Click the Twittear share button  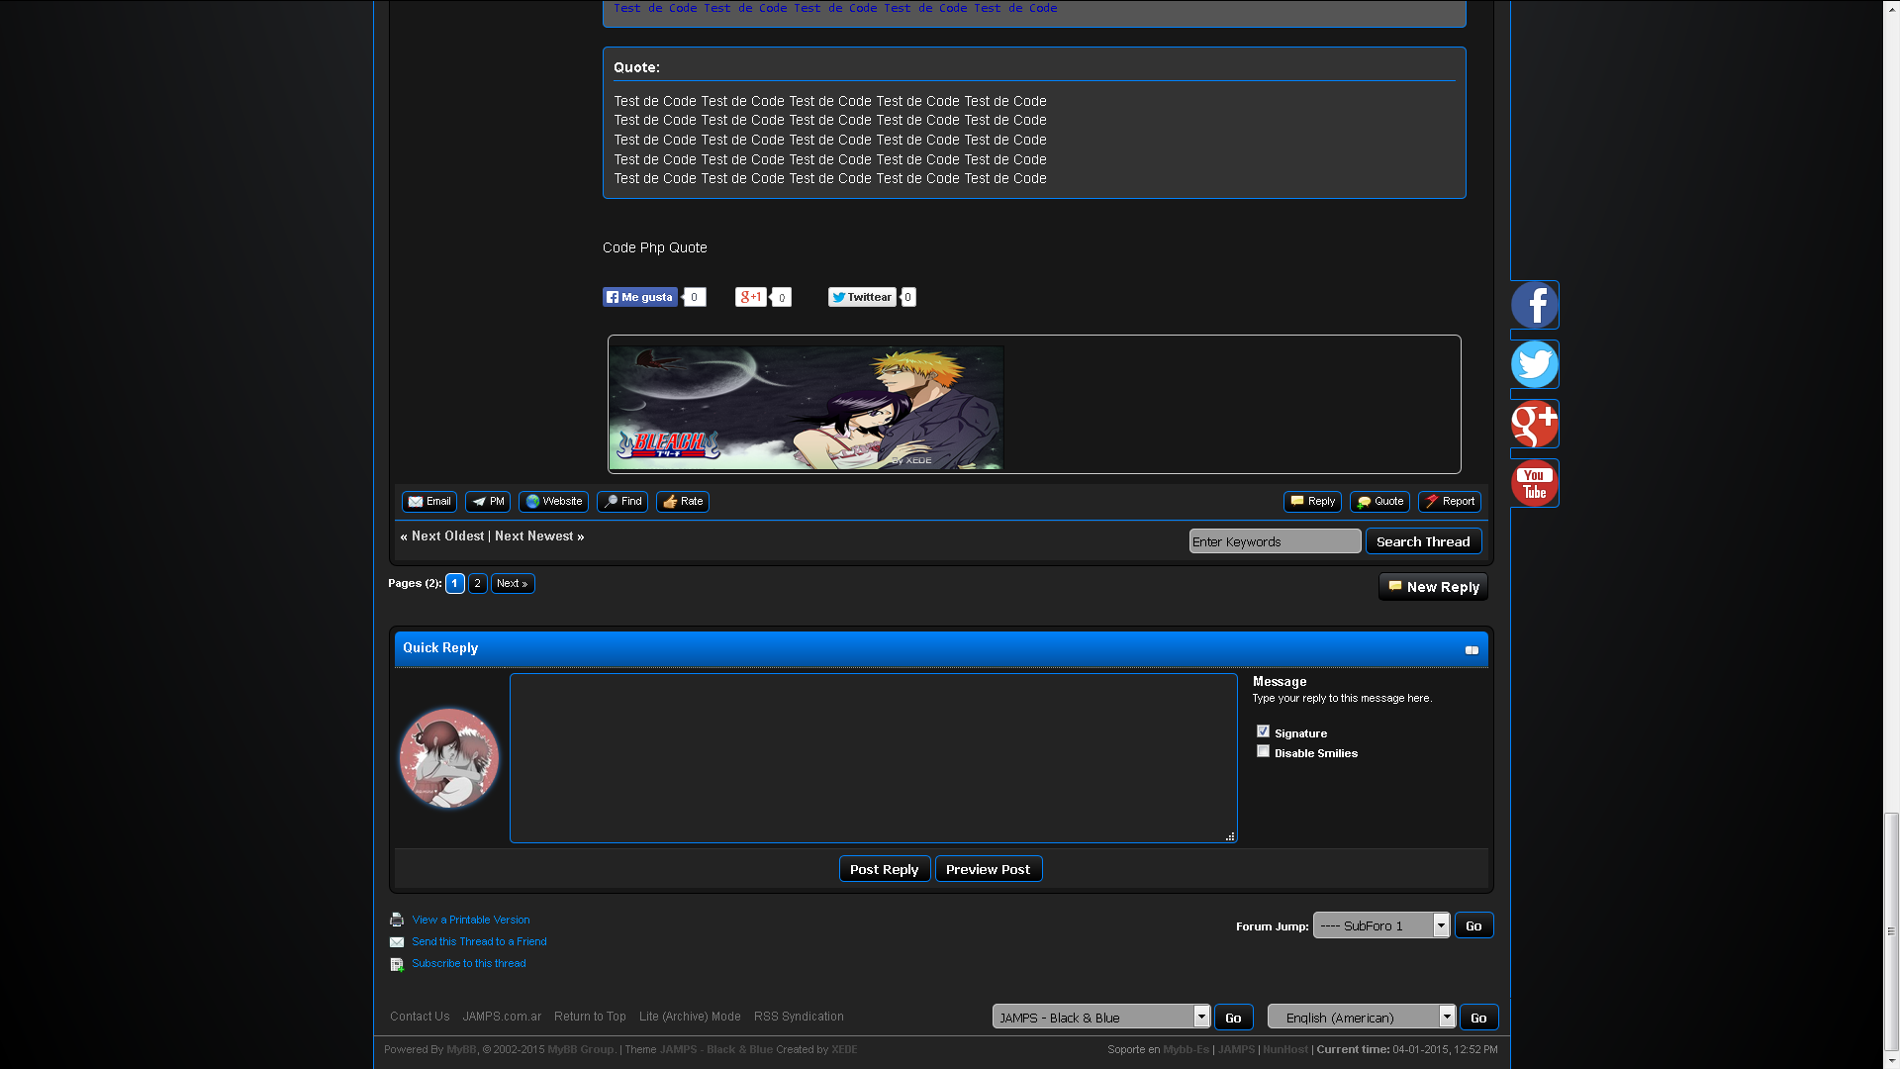click(x=862, y=297)
